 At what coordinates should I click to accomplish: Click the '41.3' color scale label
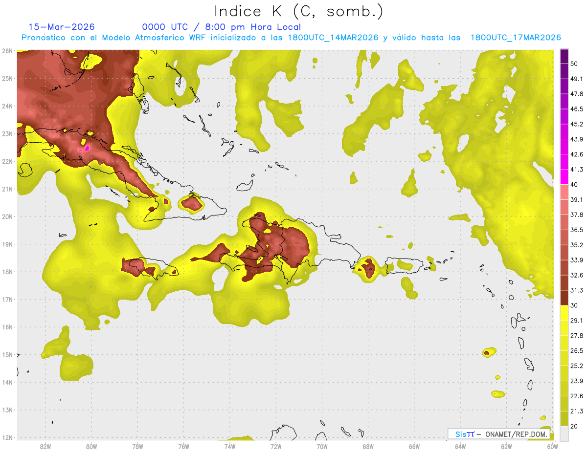pos(577,170)
